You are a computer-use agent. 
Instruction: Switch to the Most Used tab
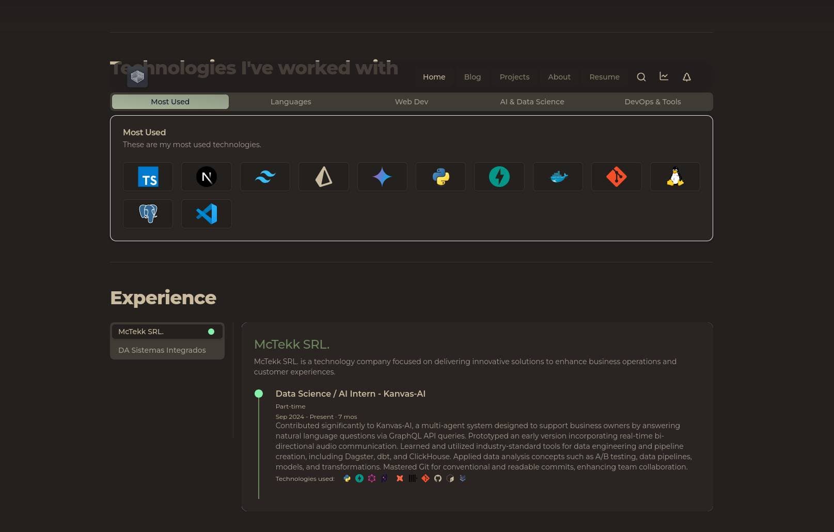[170, 102]
